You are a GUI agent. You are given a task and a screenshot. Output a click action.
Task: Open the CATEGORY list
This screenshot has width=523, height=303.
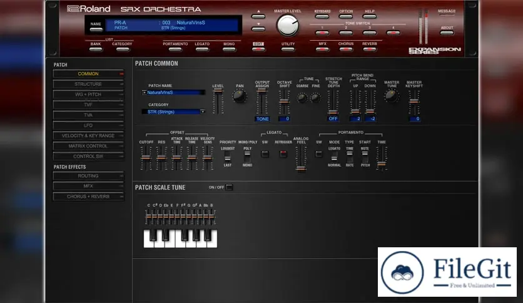pyautogui.click(x=123, y=49)
